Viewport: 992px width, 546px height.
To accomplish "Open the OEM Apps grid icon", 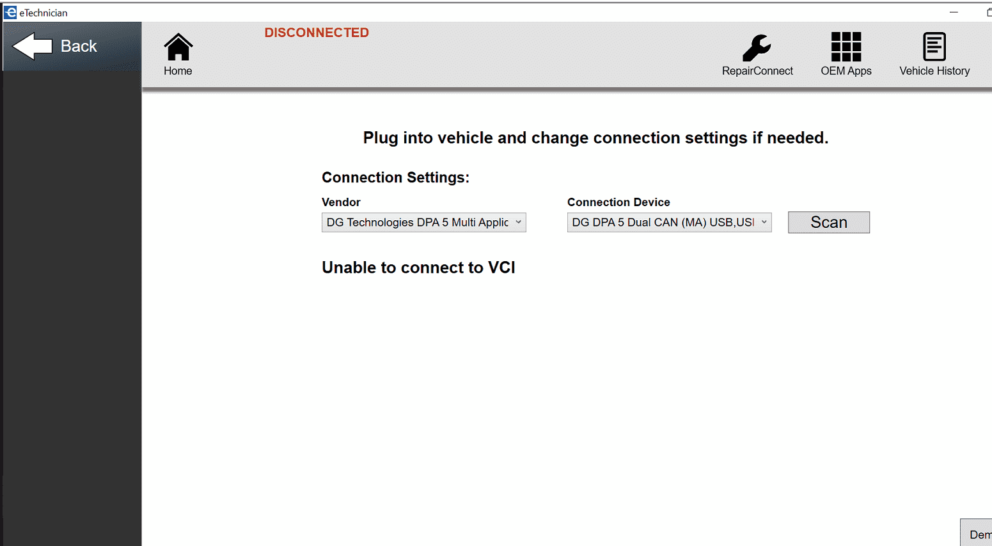I will click(x=846, y=47).
